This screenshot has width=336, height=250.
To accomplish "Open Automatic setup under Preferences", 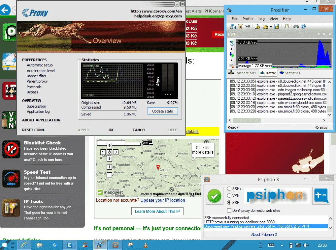I will [x=40, y=65].
